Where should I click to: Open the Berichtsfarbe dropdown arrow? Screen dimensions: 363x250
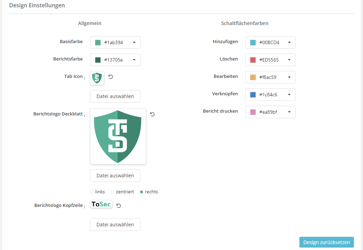(134, 60)
